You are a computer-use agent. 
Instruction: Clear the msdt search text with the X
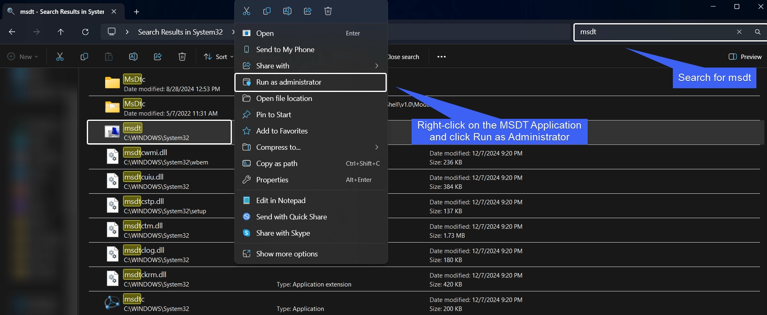(739, 32)
